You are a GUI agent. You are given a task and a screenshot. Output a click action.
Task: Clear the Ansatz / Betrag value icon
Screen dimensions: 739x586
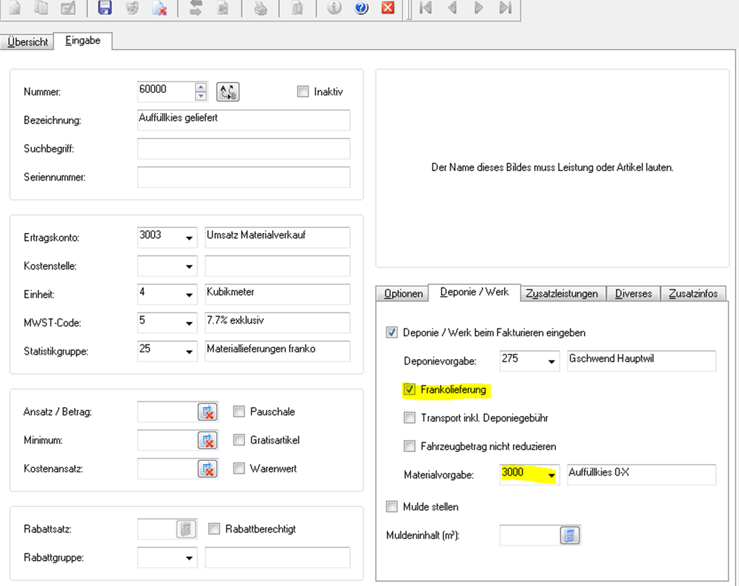coord(208,412)
